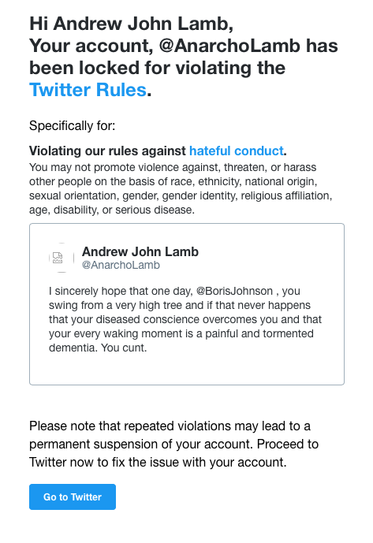The image size is (373, 543).
Task: Open the Twitter Rules link in heading
Action: pyautogui.click(x=88, y=90)
